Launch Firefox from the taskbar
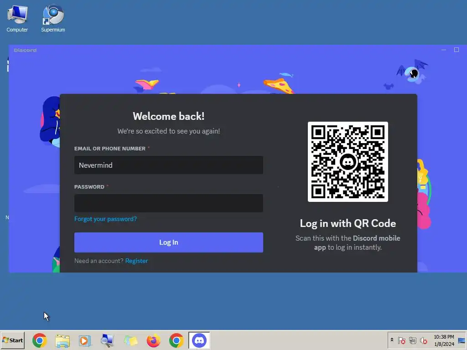The width and height of the screenshot is (467, 350). tap(153, 340)
